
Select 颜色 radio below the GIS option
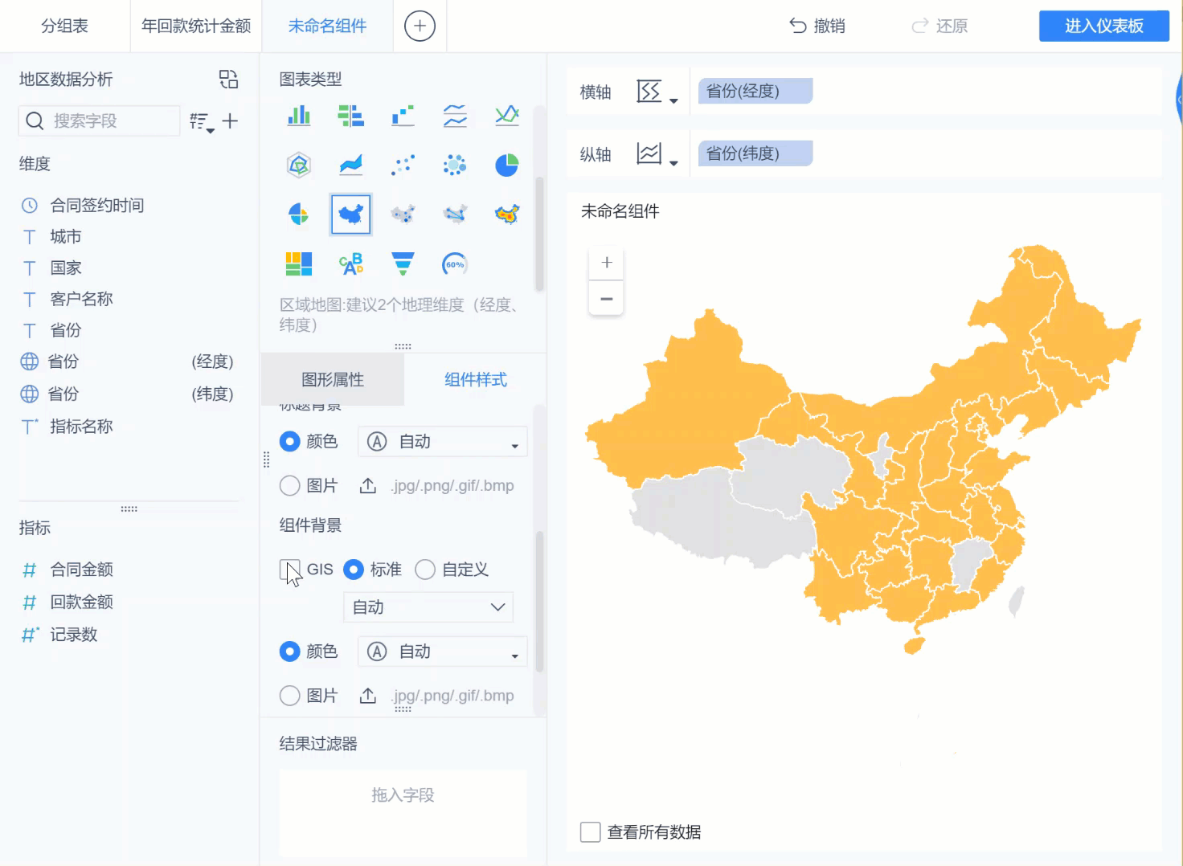click(289, 652)
